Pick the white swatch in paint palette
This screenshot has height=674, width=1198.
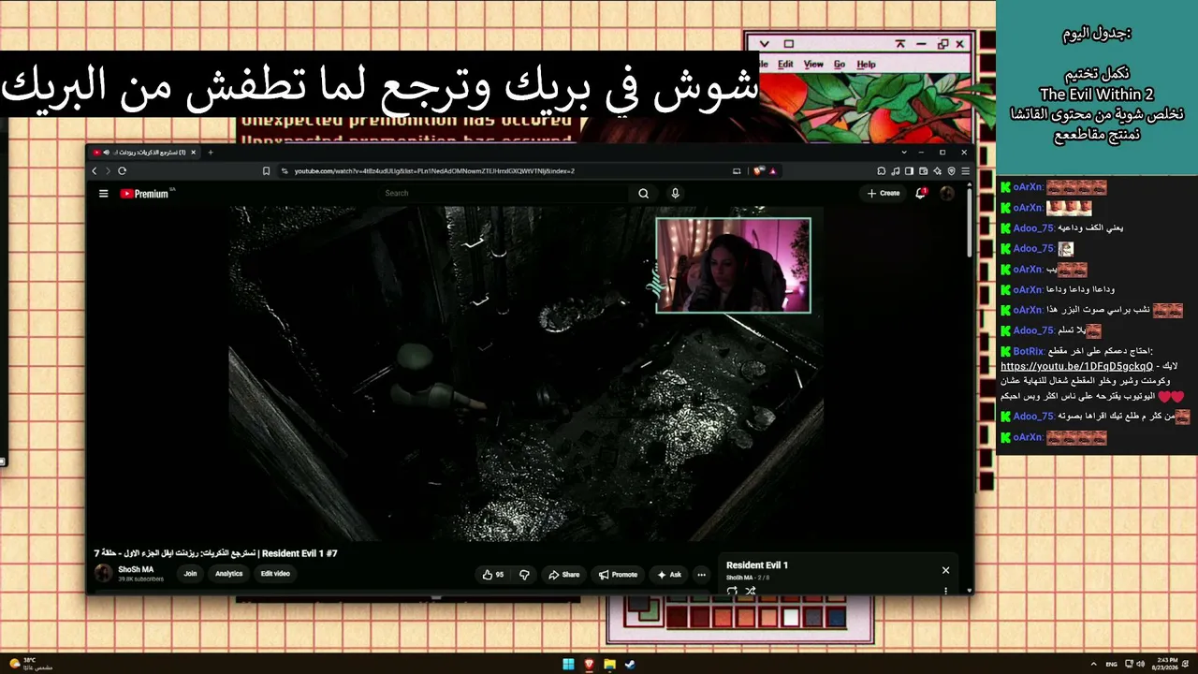pyautogui.click(x=791, y=618)
